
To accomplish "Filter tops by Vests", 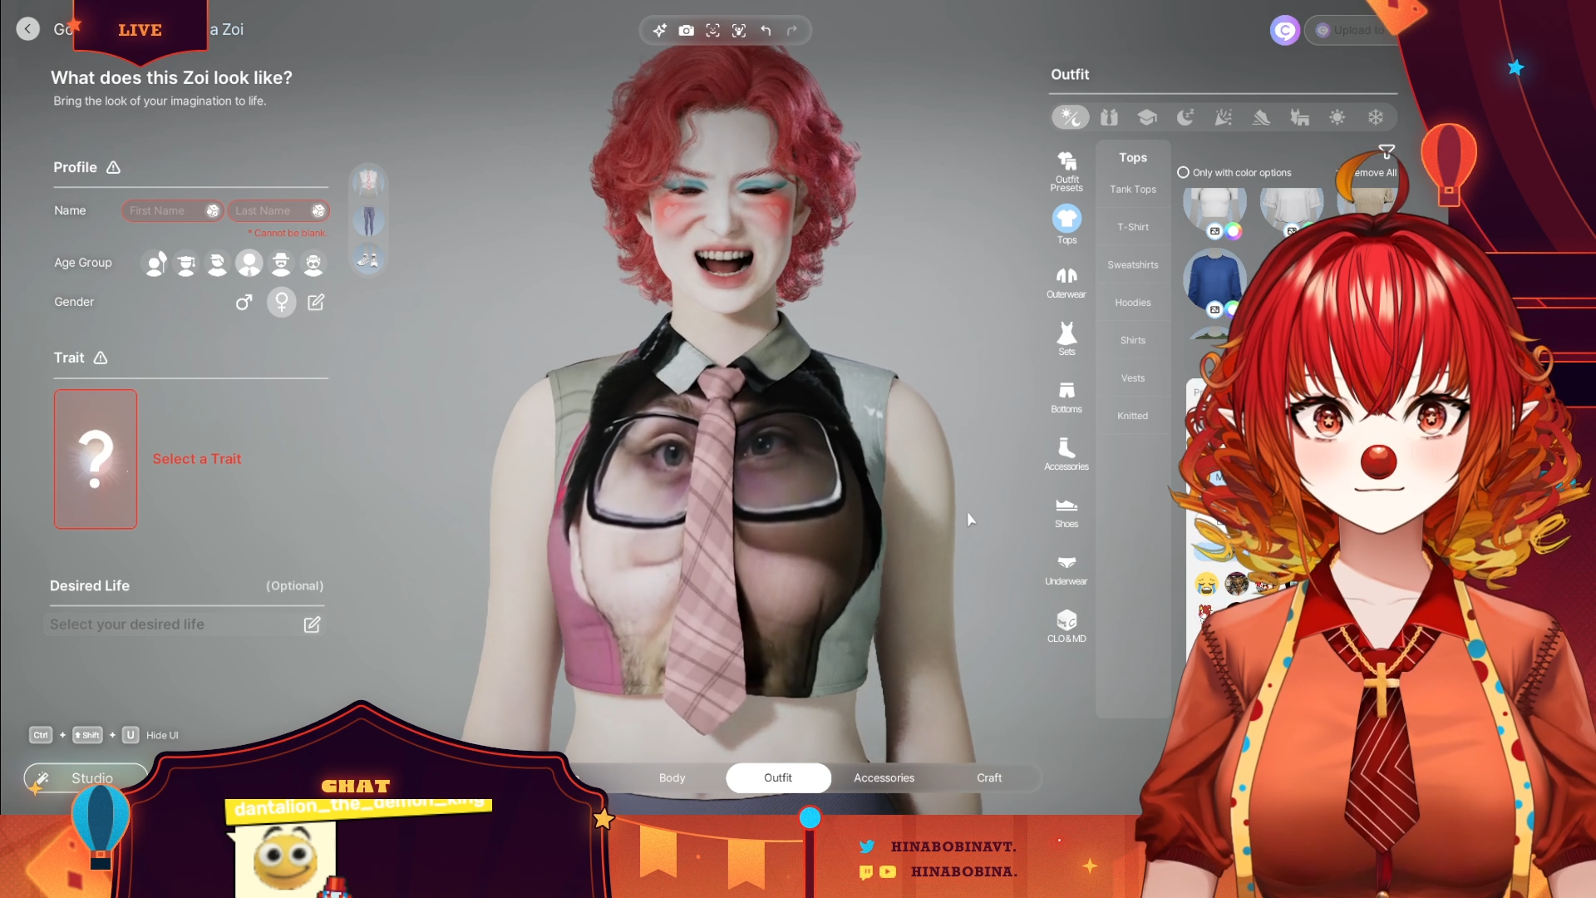I will (x=1133, y=378).
